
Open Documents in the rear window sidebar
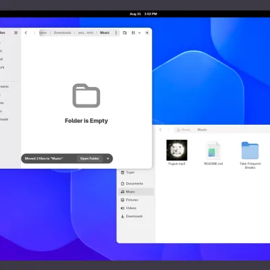[136, 184]
